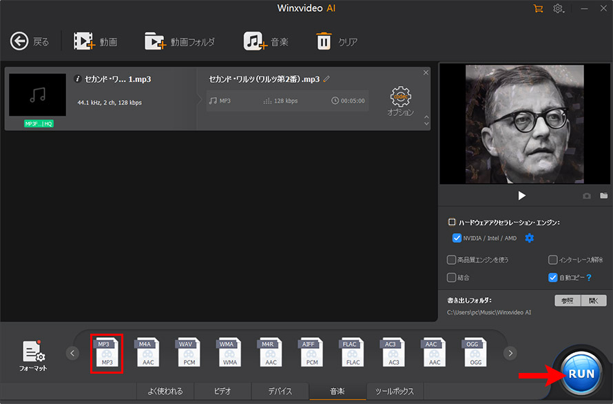Enable インターレース解除 checkbox
Screen dimensions: 613x404
[553, 259]
